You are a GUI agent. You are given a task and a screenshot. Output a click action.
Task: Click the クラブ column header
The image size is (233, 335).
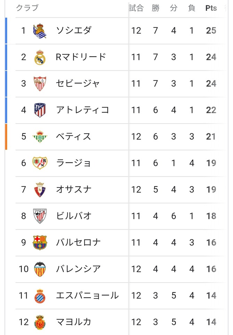[x=27, y=8]
